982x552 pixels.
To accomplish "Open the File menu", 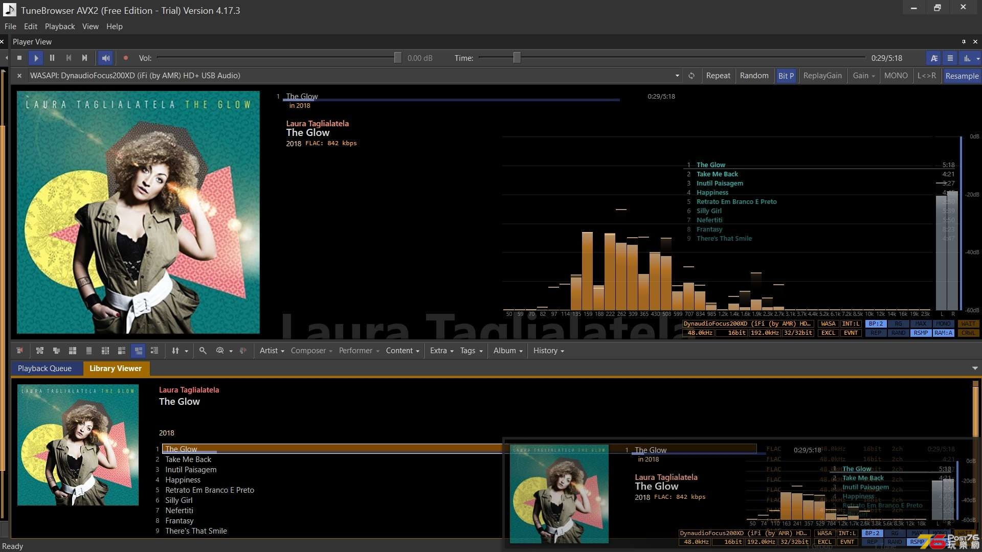I will point(10,27).
